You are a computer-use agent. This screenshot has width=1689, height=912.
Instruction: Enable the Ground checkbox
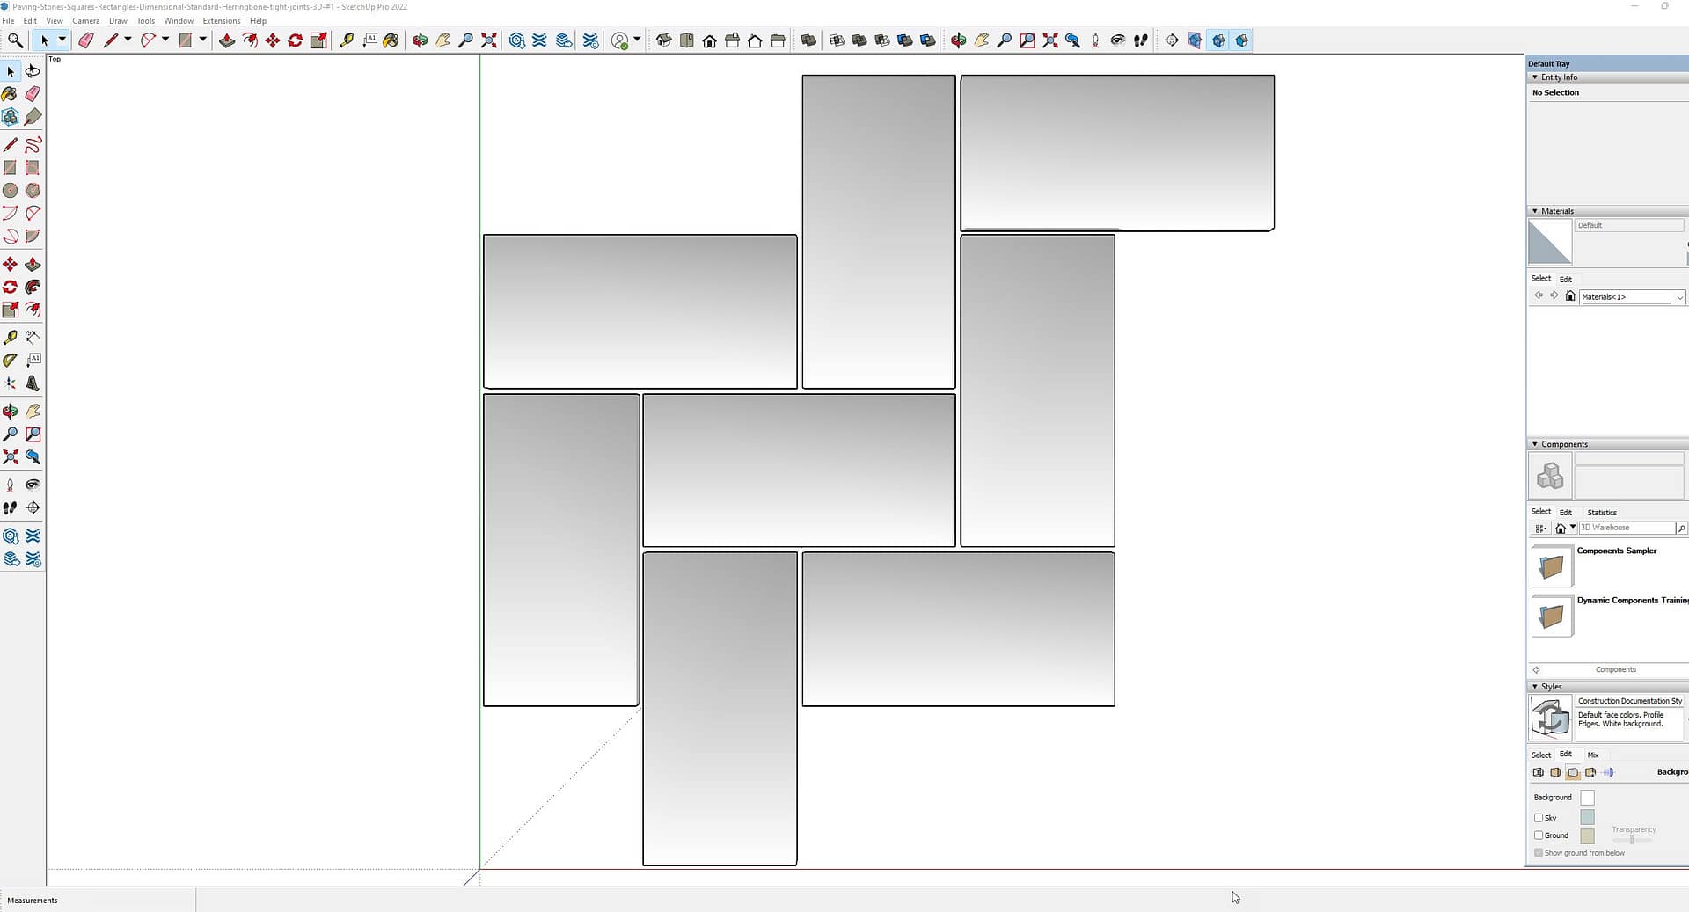1539,835
